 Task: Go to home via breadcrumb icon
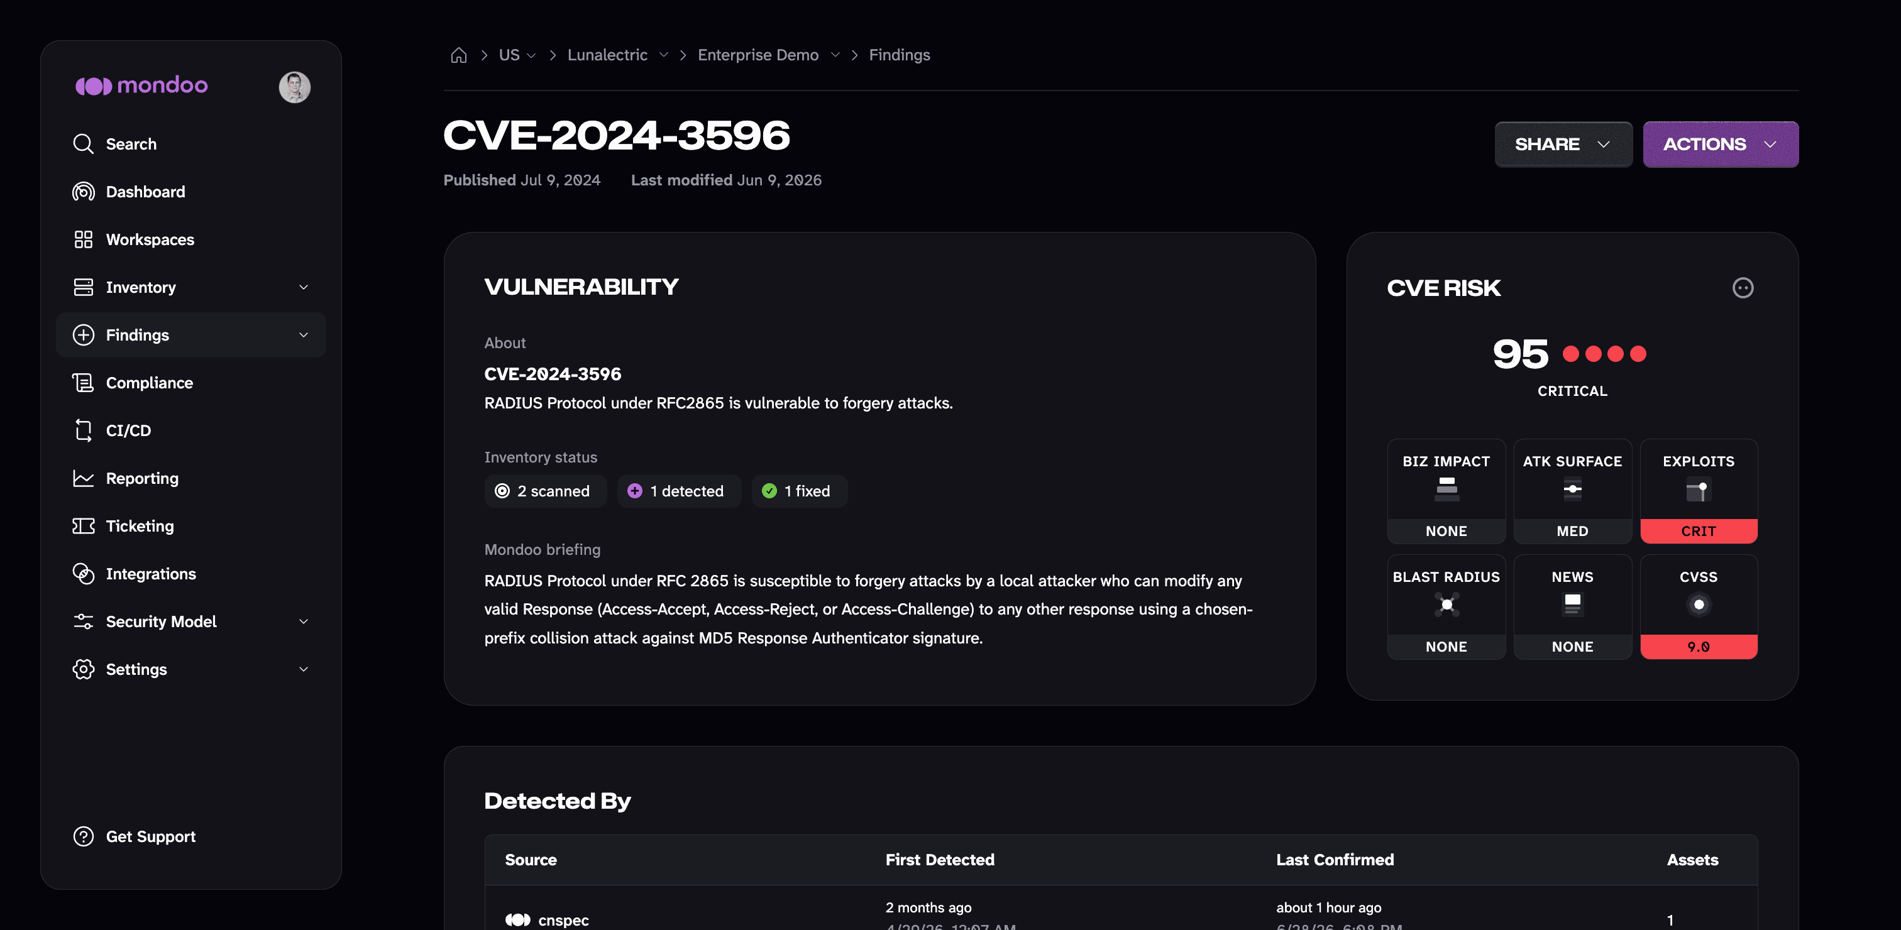pos(459,55)
